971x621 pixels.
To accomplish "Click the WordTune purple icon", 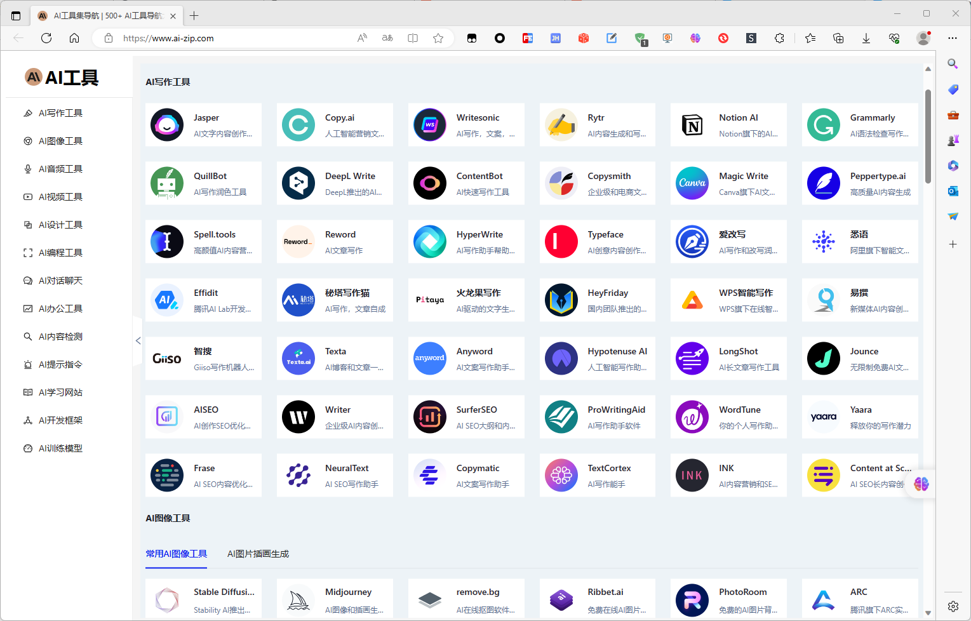I will pyautogui.click(x=692, y=417).
